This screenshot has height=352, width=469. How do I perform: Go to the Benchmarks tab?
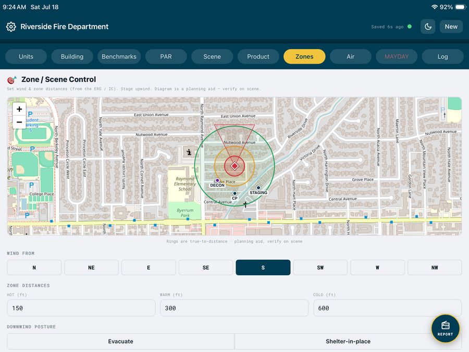point(119,56)
